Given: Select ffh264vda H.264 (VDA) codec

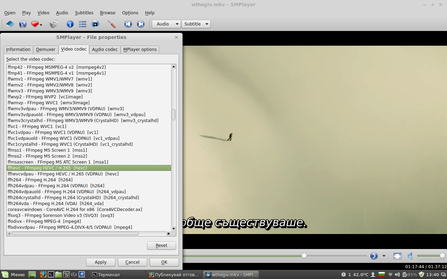Looking at the screenshot, I should pos(89,204).
